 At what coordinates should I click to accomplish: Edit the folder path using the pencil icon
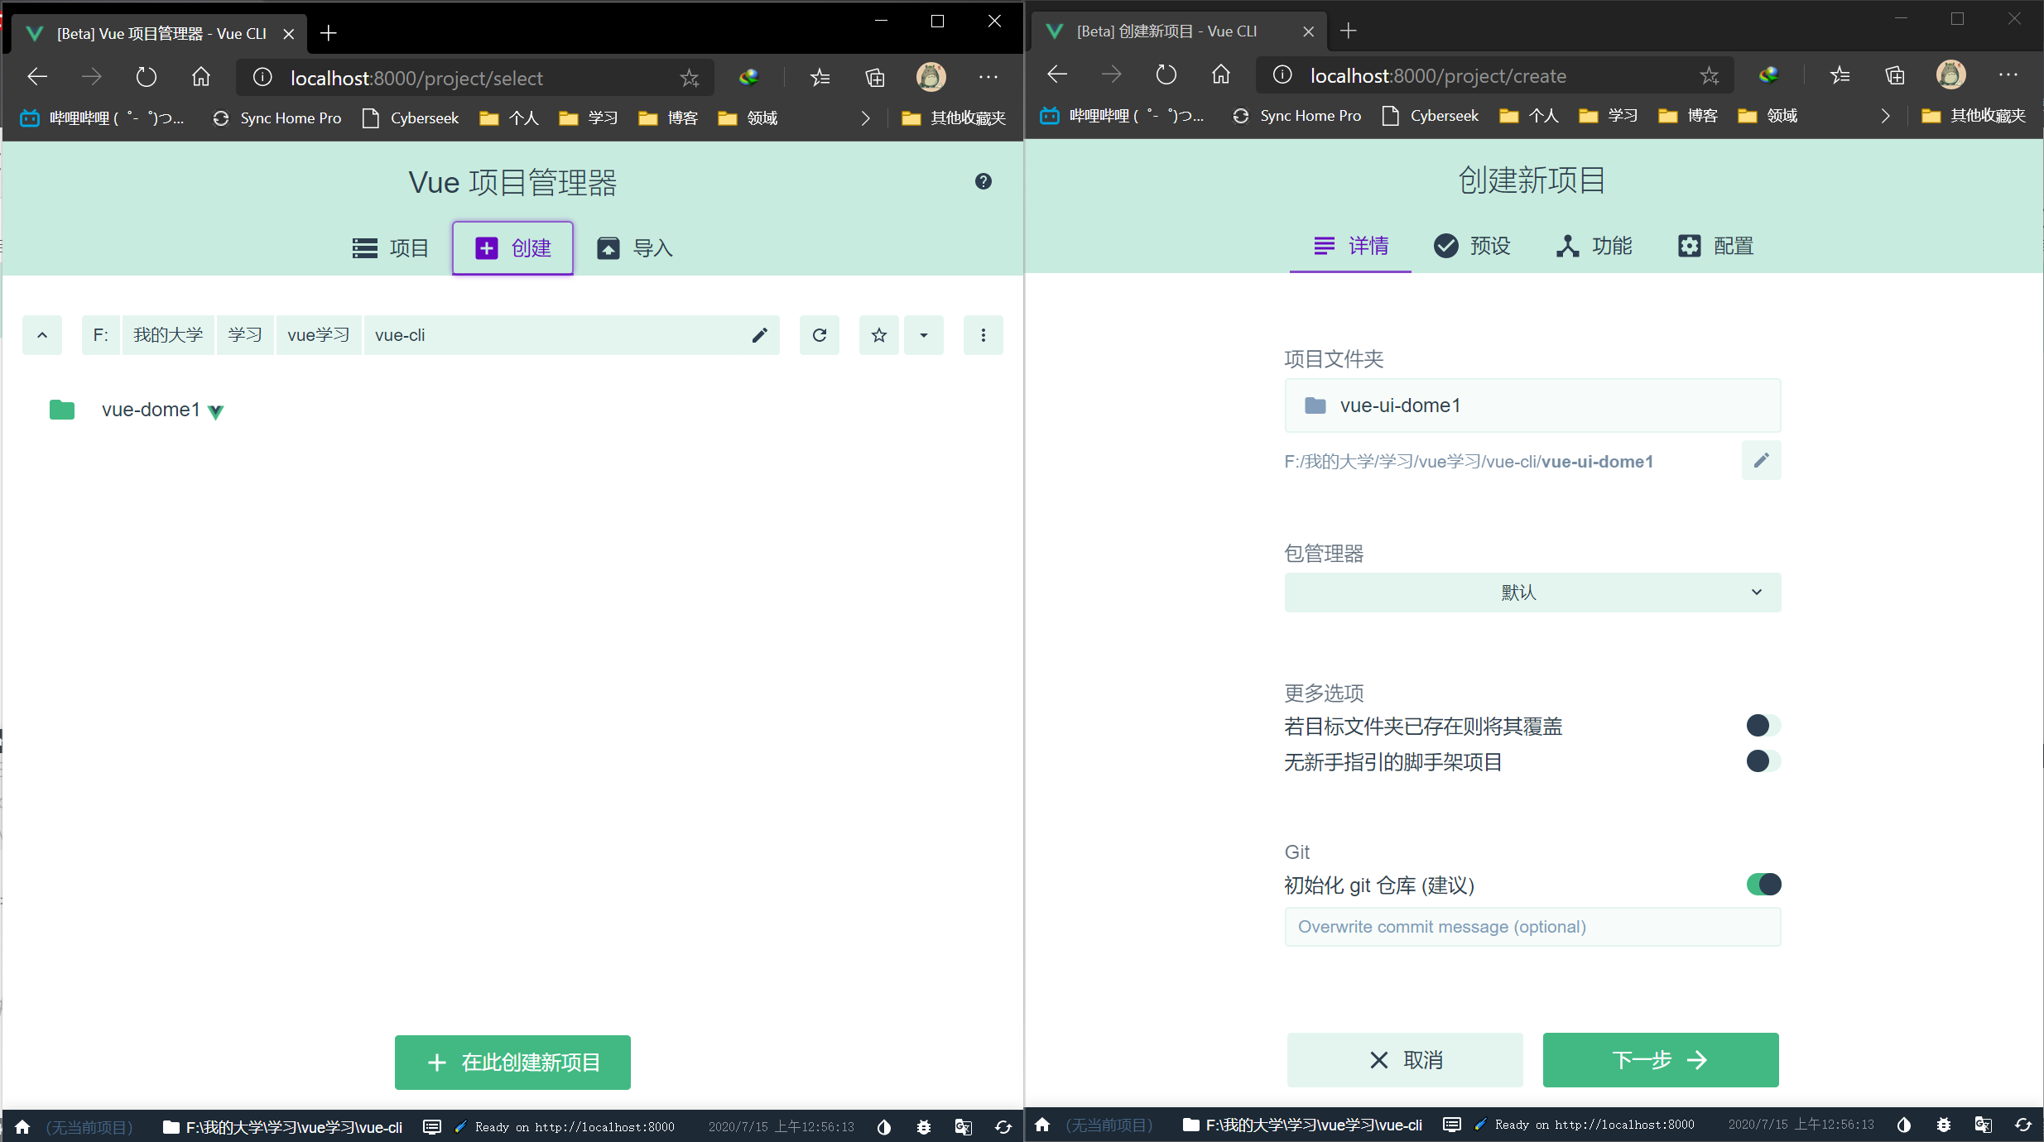point(758,335)
